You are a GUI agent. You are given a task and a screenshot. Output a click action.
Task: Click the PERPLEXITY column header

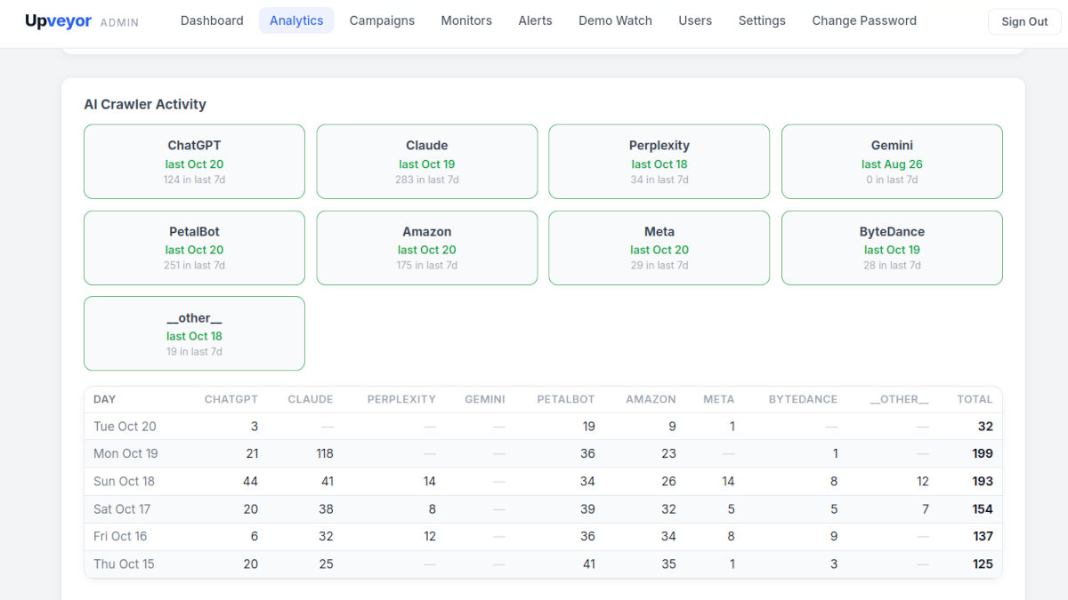click(x=401, y=399)
